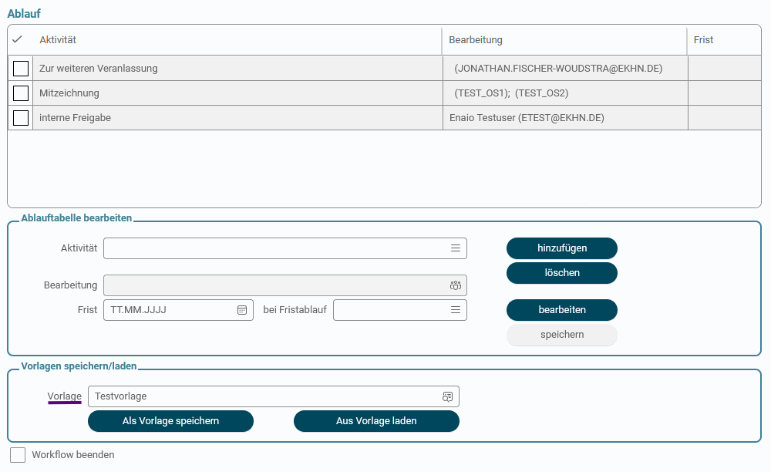771x472 pixels.
Task: Click the checkmark header icon in Ablauf table
Action: [x=17, y=39]
